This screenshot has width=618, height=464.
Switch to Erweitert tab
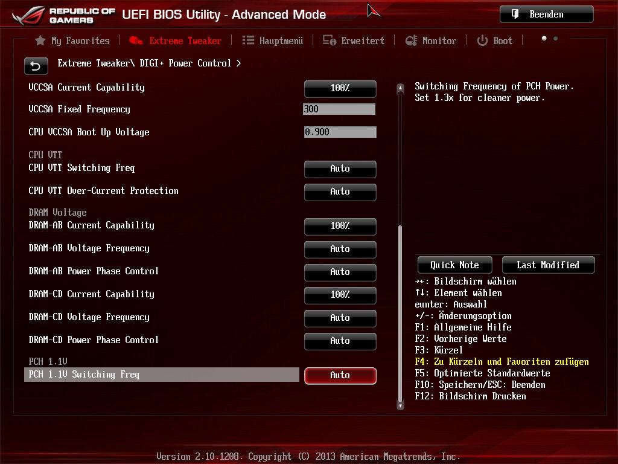coord(353,40)
